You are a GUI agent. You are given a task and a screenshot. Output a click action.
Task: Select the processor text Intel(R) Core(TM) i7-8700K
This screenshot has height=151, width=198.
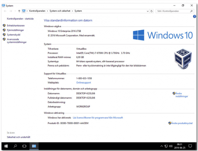(103, 53)
